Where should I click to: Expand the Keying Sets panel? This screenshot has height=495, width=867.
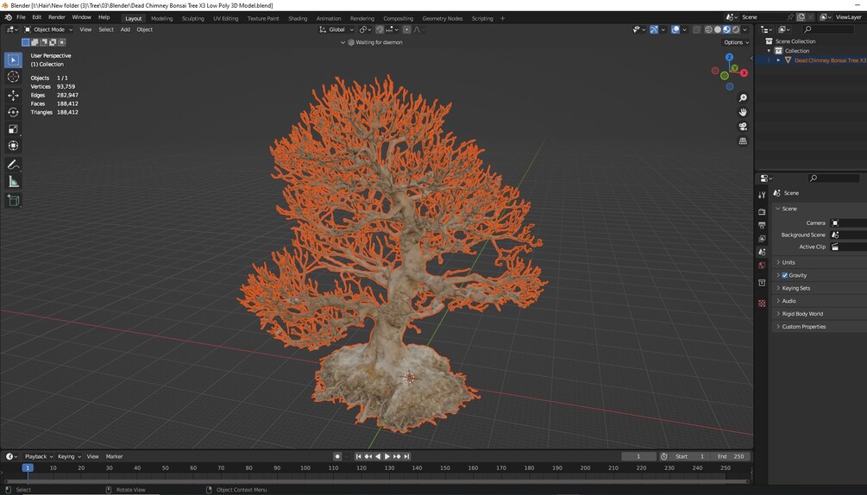click(795, 288)
